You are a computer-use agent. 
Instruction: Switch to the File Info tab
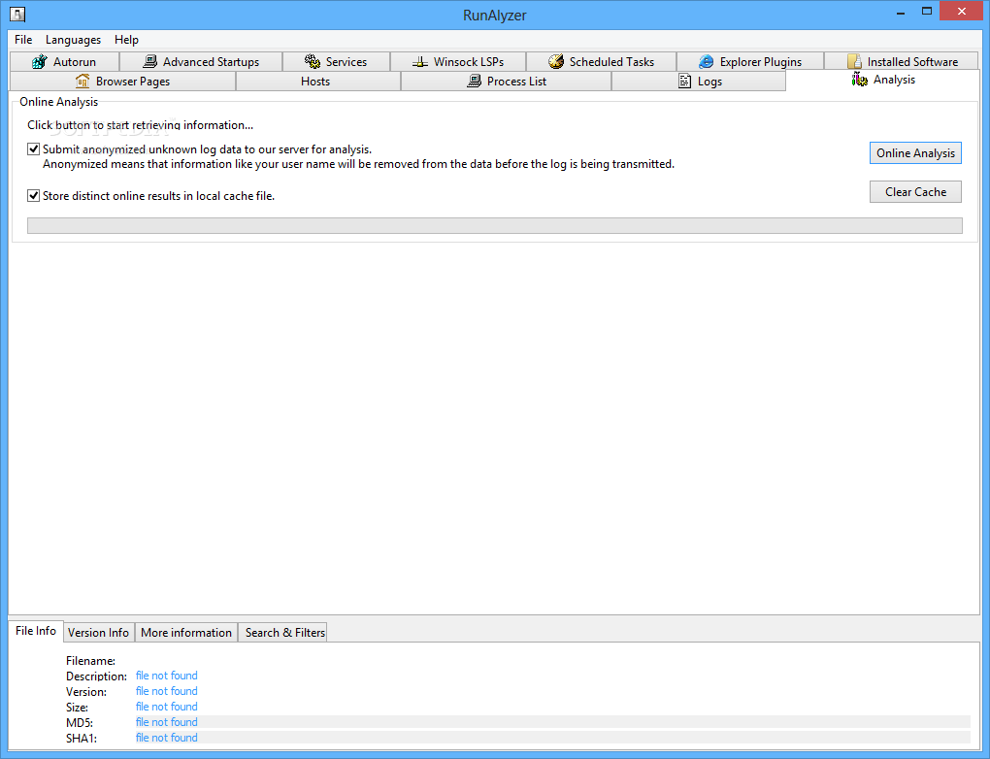tap(36, 631)
